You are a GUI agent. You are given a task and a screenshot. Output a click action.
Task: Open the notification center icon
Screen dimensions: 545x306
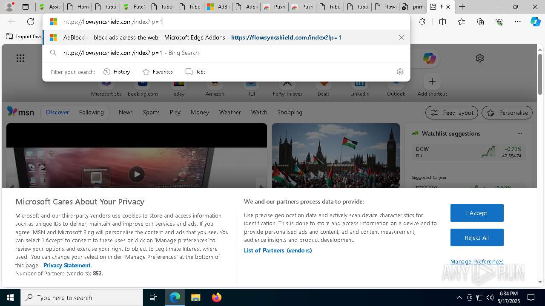(531, 297)
